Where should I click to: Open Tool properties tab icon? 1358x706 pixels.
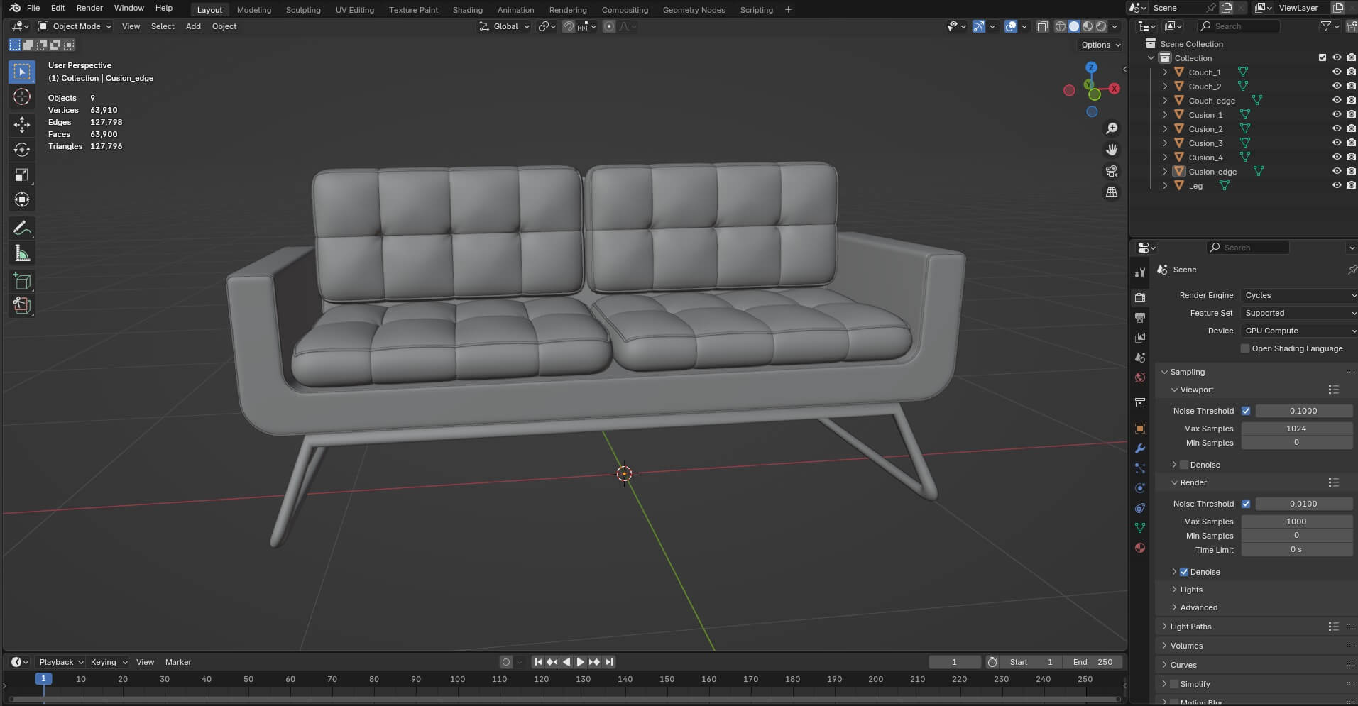1140,272
